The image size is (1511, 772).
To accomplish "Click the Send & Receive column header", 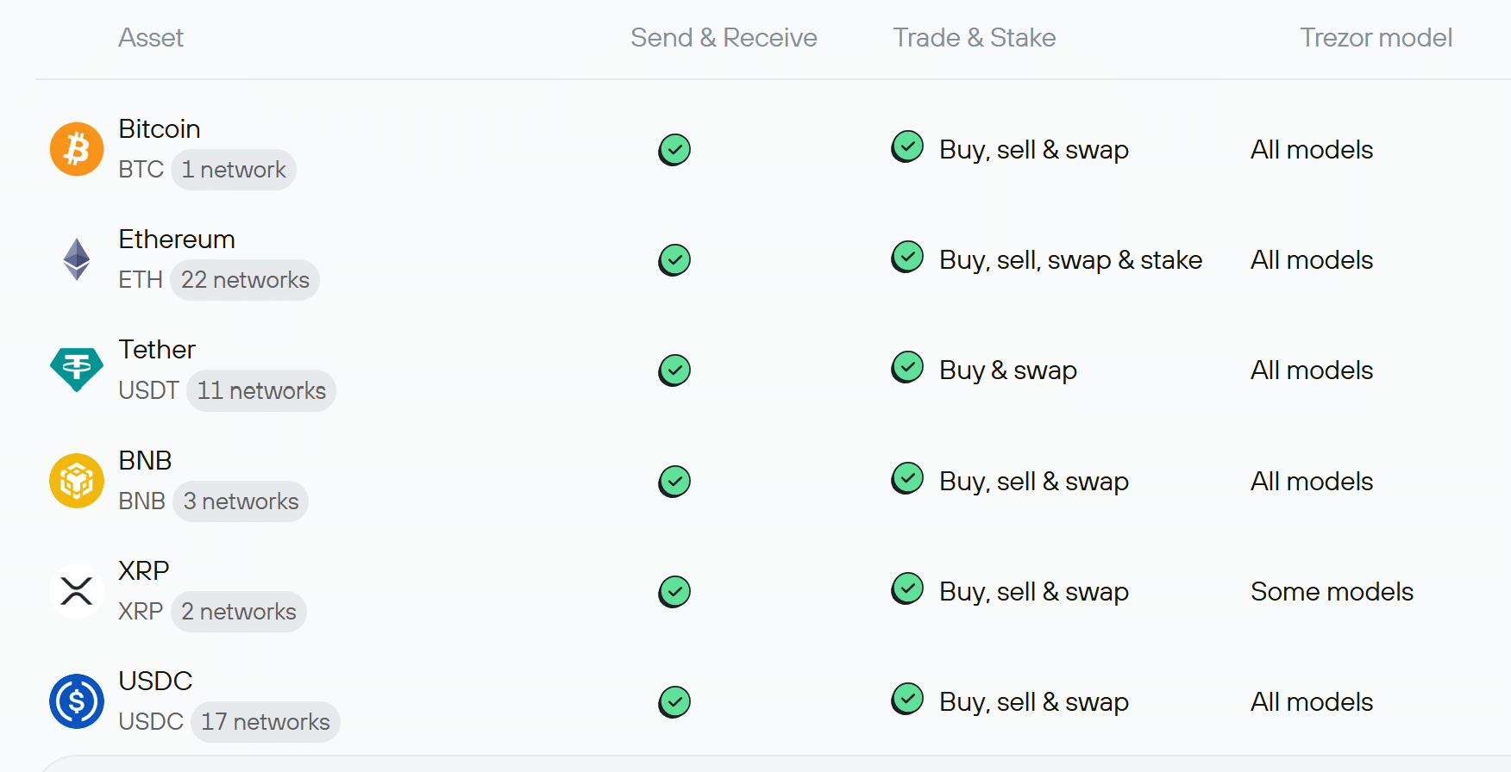I will tap(724, 38).
